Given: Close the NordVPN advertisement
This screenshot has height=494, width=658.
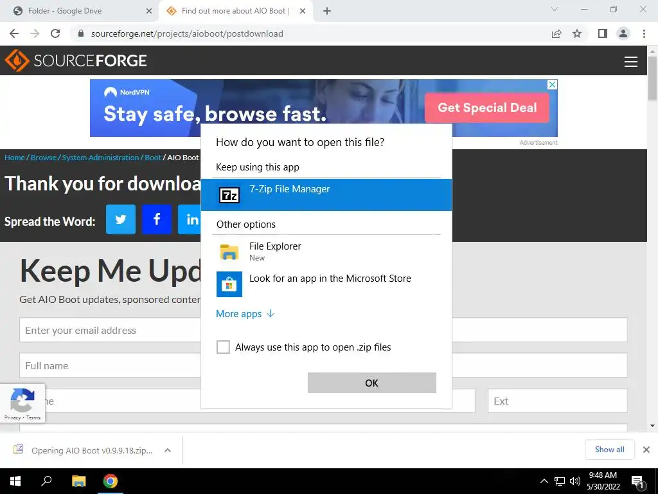Looking at the screenshot, I should (552, 84).
